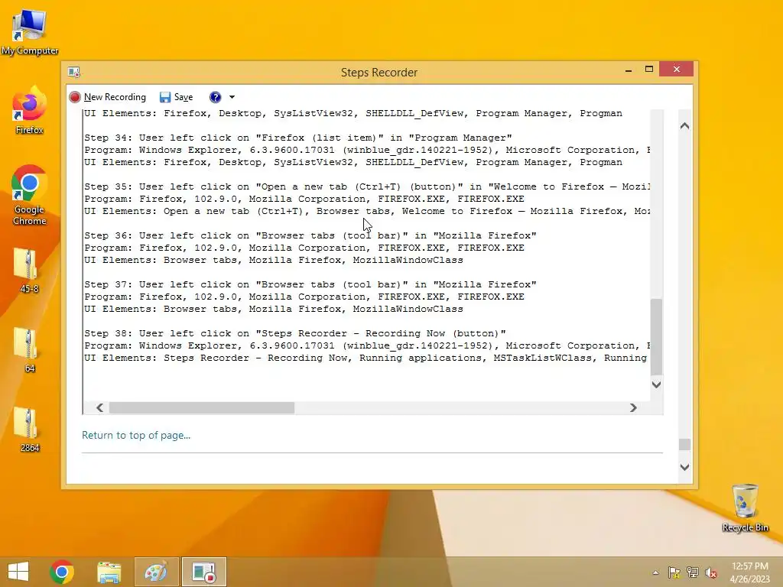The image size is (783, 587).
Task: Click horizontal scrollbar right arrow
Action: (x=633, y=408)
